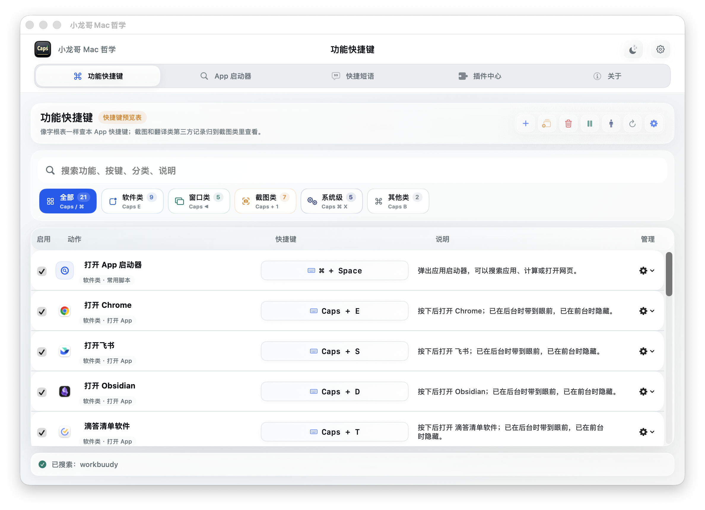The image size is (705, 510).
Task: Expand manage menu for 打开 Chrome
Action: click(x=647, y=311)
